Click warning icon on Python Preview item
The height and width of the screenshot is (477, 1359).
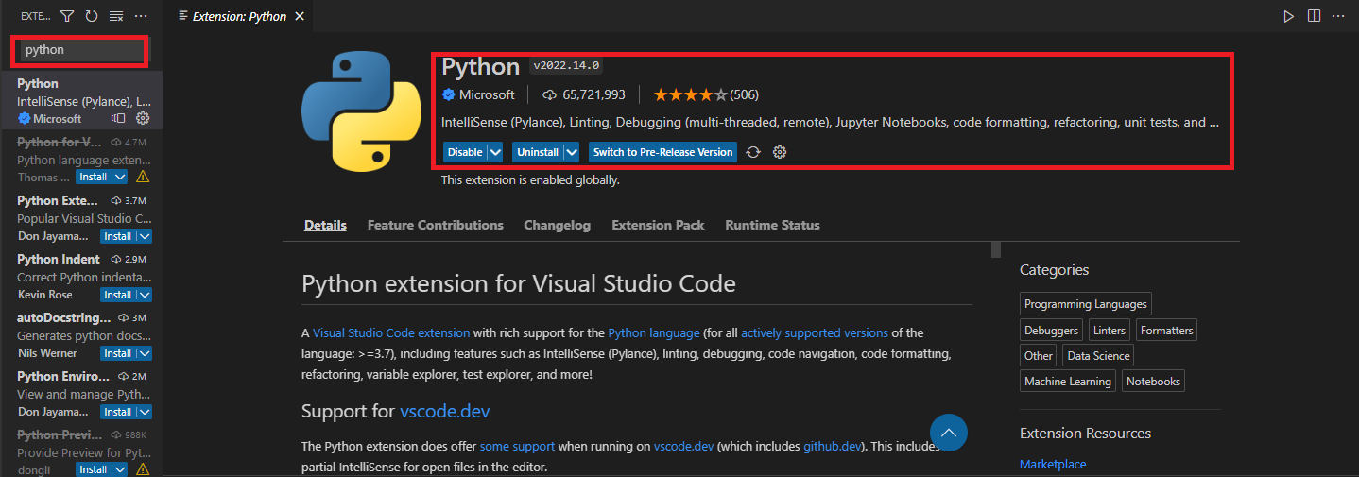(143, 469)
